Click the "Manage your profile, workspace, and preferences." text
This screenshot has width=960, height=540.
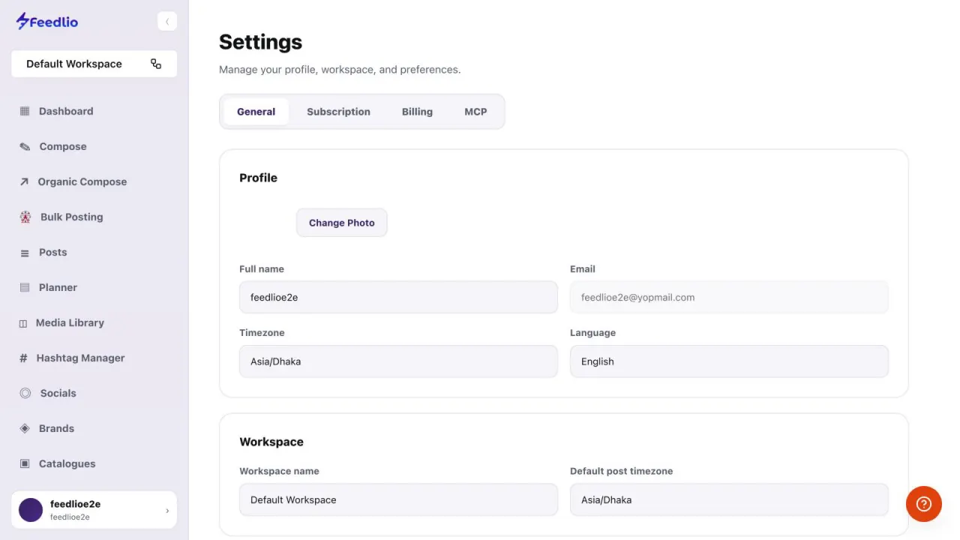pyautogui.click(x=340, y=70)
